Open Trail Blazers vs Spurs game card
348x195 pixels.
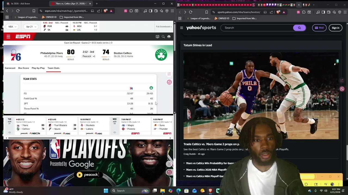click(x=62, y=126)
